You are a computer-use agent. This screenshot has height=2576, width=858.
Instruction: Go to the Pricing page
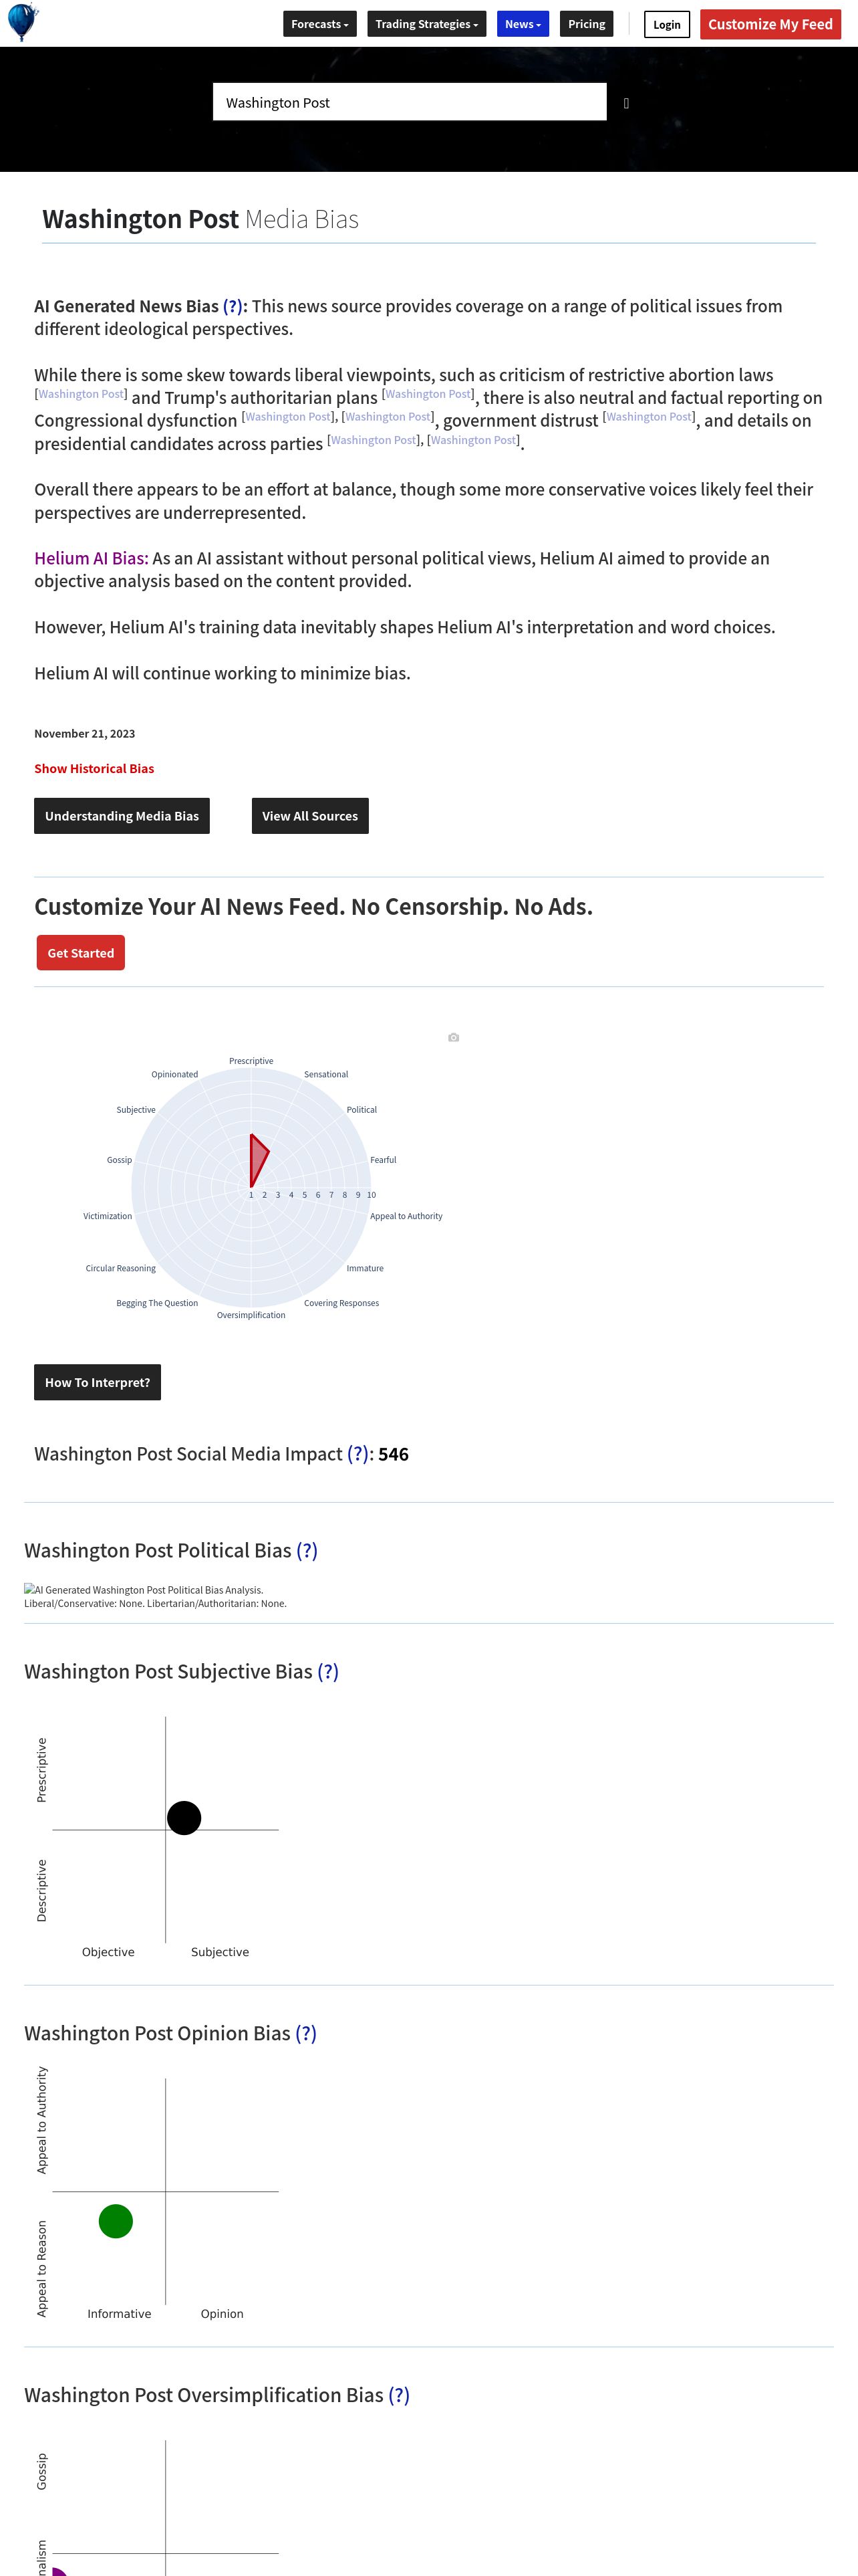[586, 24]
